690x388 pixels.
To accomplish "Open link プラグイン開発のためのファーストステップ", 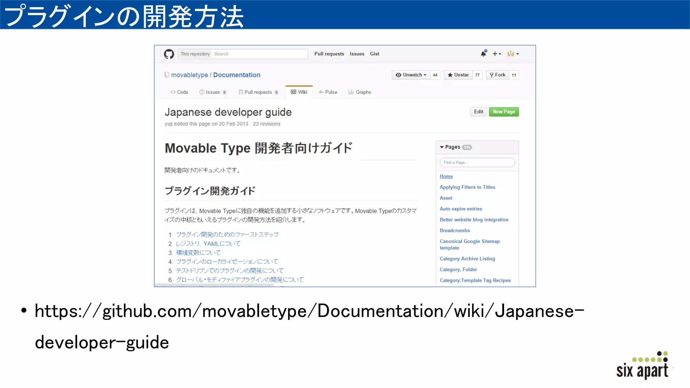I will tap(227, 234).
